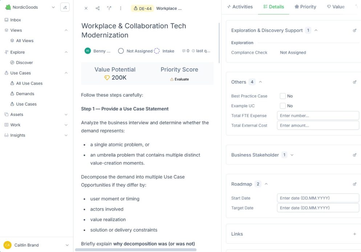Viewport: 361px width, 252px height.
Task: Switch to the Details tab
Action: tap(273, 7)
